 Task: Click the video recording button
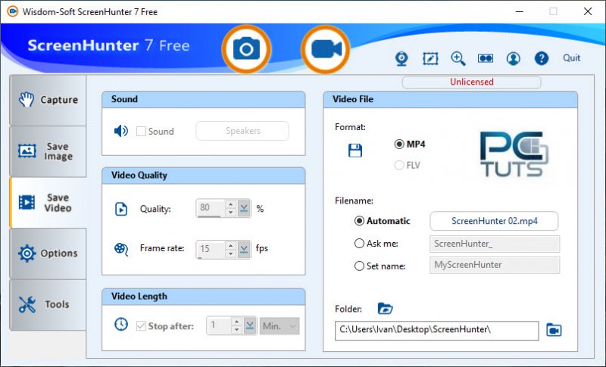[326, 49]
